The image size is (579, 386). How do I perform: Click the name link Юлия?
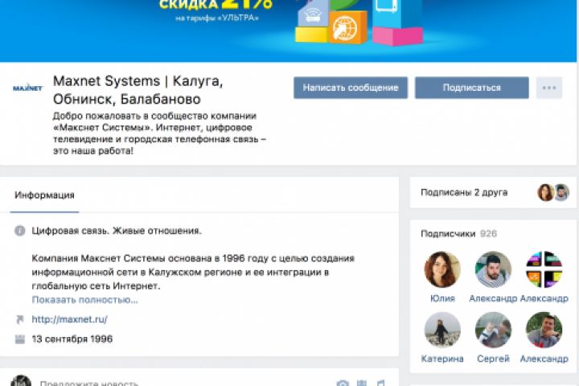pos(442,298)
